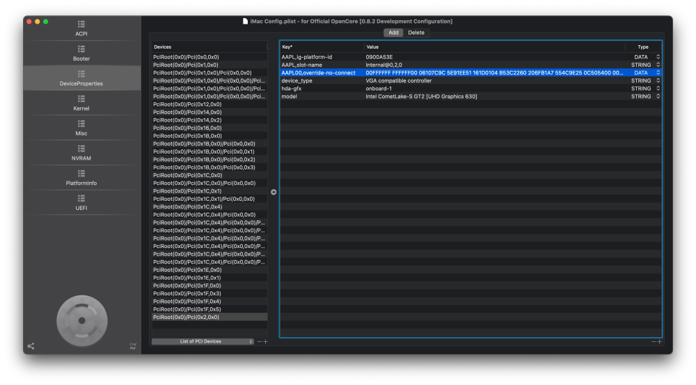Click the arrow button between the device and key lists

[x=274, y=192]
